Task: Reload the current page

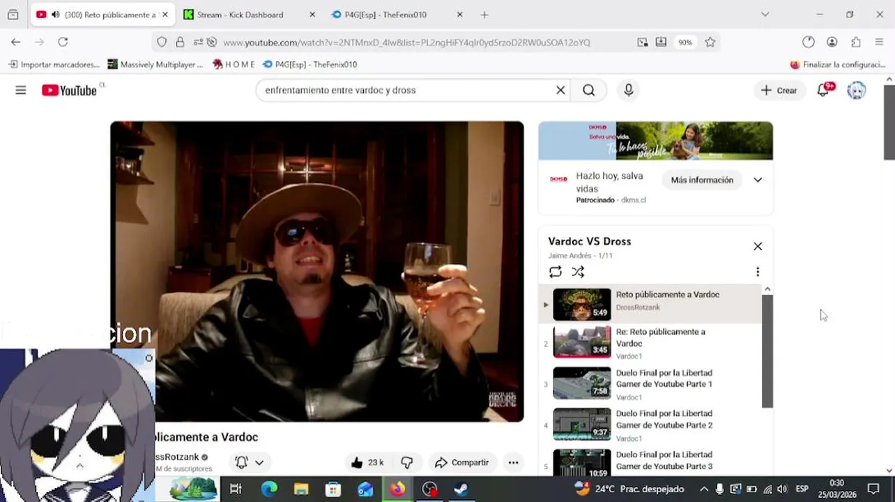Action: [x=63, y=42]
